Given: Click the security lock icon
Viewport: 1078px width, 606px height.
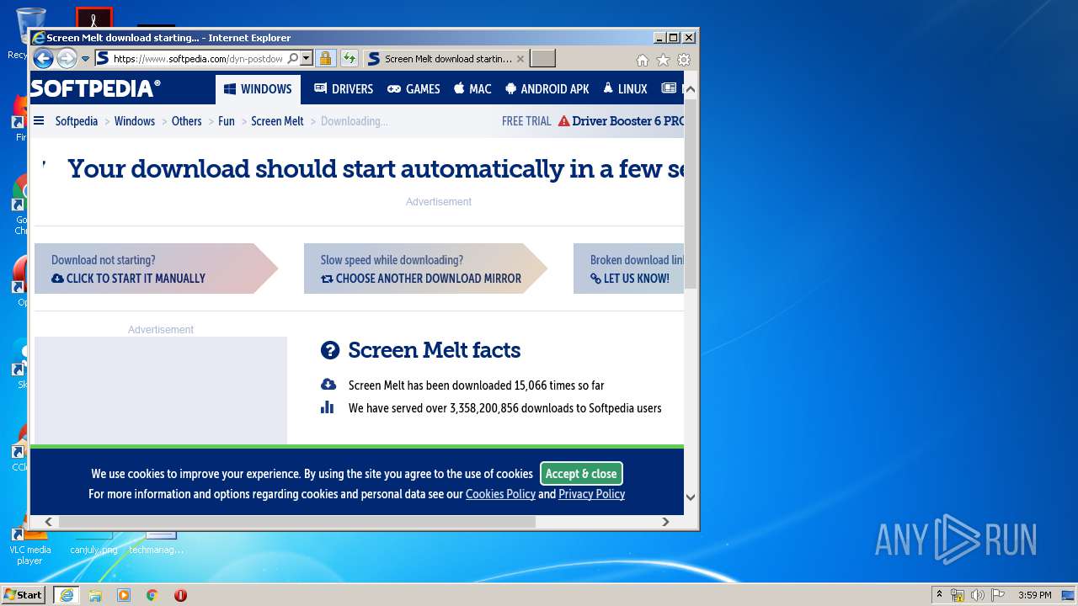Looking at the screenshot, I should click(x=325, y=59).
